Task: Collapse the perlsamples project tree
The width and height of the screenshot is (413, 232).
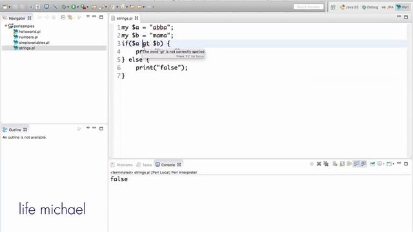Action: 6,26
